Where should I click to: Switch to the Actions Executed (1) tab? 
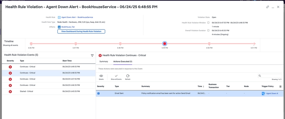coord(123,61)
